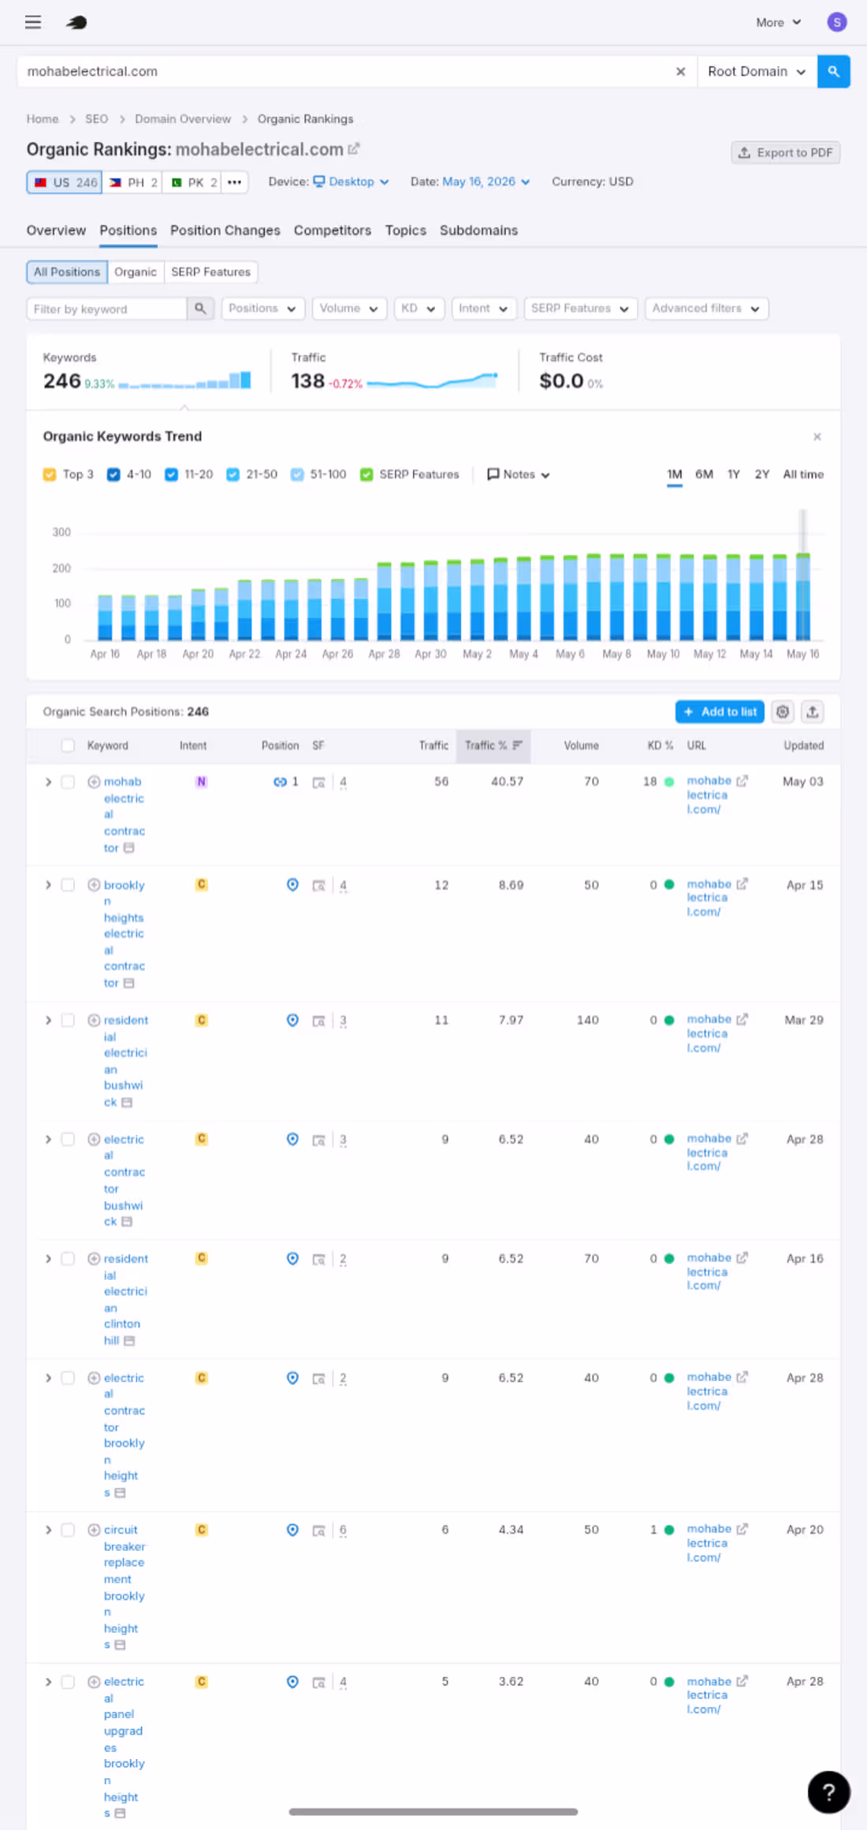Toggle the 21-50 positions checkbox
867x1830 pixels.
coord(233,474)
